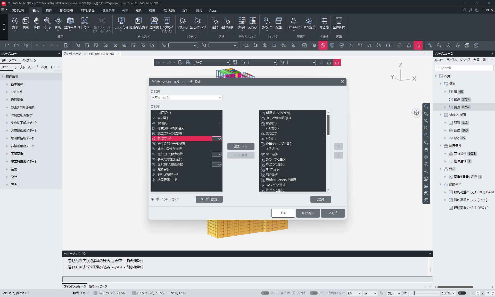Toggle ステージ変更時にズーム固定 switch
This screenshot has width=495, height=297.
click(x=265, y=293)
